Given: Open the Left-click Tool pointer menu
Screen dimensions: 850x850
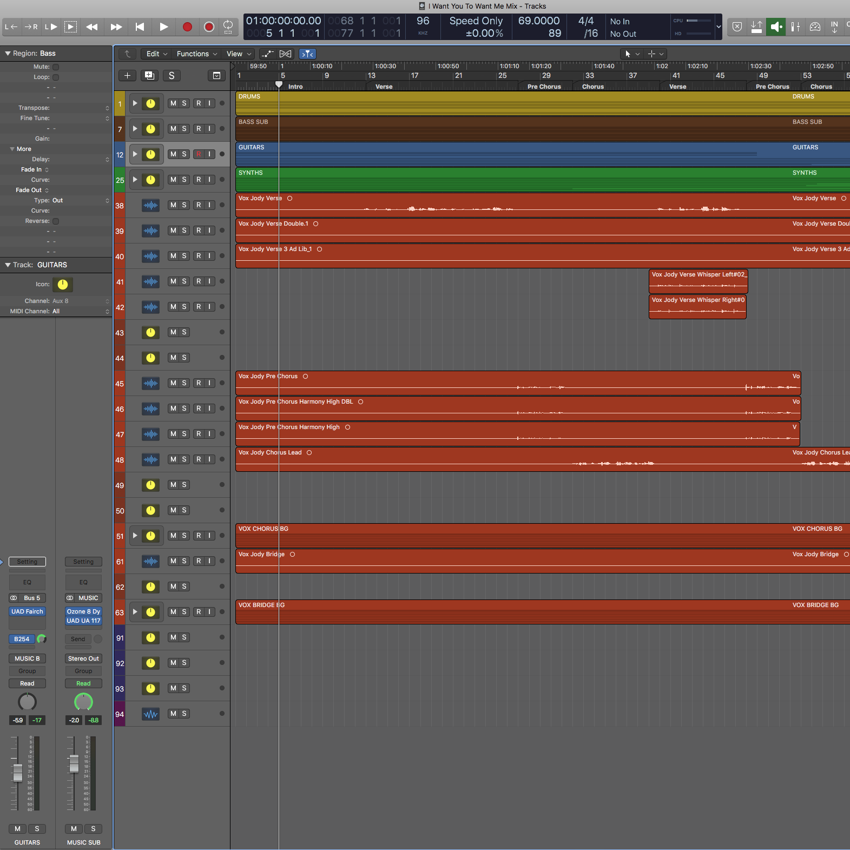Looking at the screenshot, I should 631,54.
